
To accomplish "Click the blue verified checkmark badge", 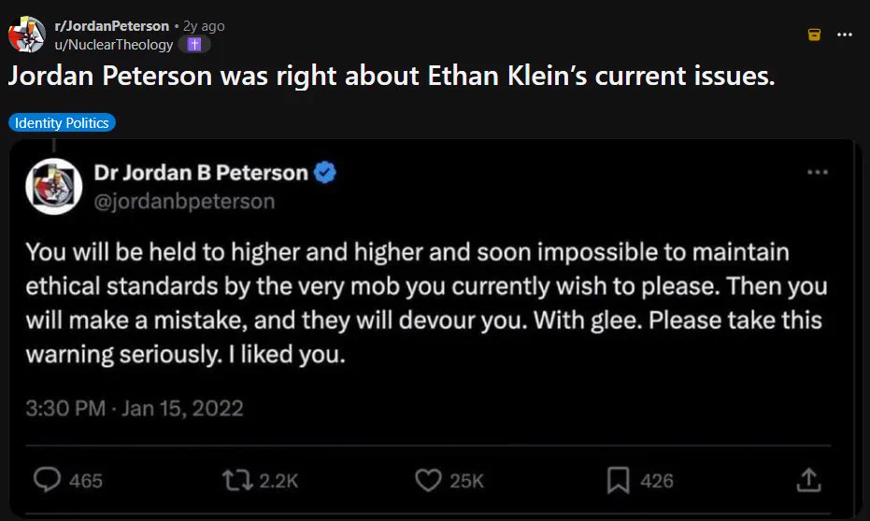I will point(325,173).
